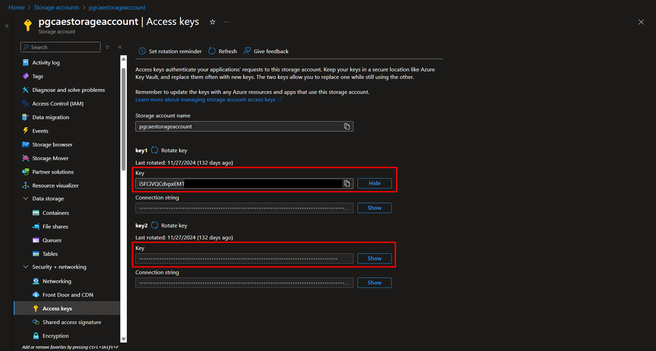Click the Networking icon
The image size is (656, 351).
[x=35, y=281]
